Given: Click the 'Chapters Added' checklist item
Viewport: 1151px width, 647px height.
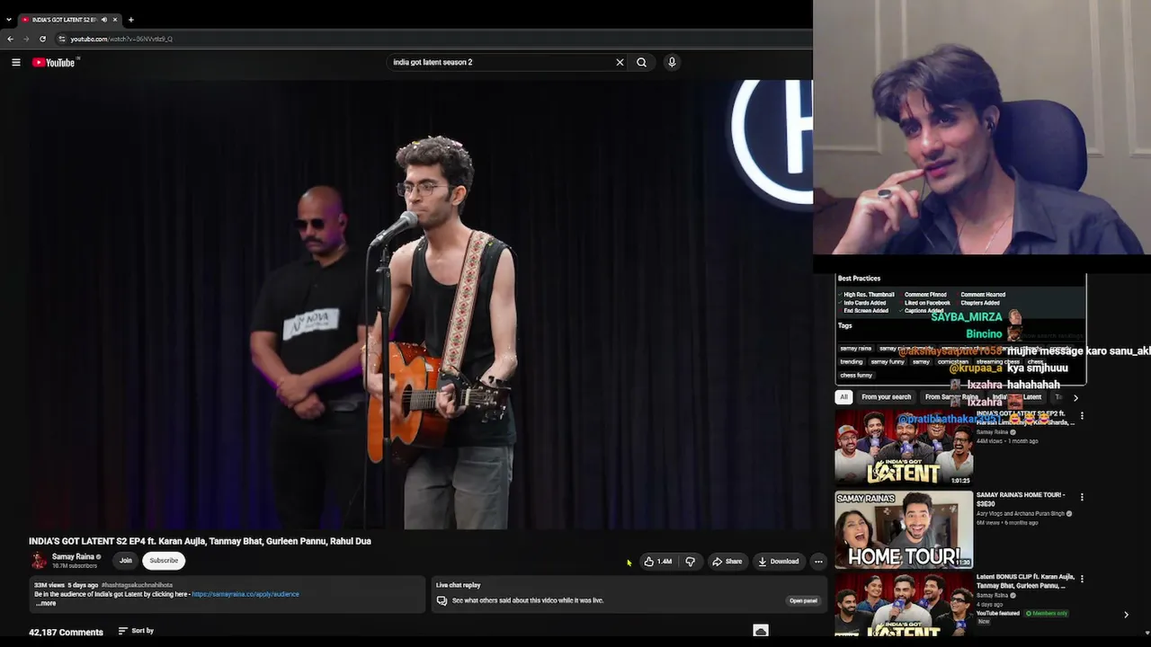Looking at the screenshot, I should tap(979, 303).
